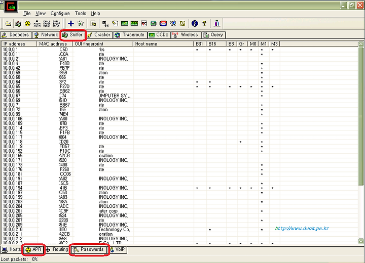Click the B8 column header
365x263 pixels.
(x=232, y=44)
